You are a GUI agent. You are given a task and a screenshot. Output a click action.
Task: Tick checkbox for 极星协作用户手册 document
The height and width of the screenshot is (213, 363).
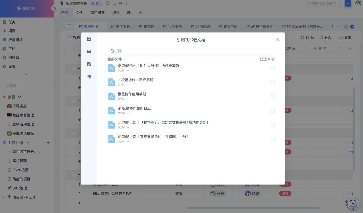tap(273, 82)
